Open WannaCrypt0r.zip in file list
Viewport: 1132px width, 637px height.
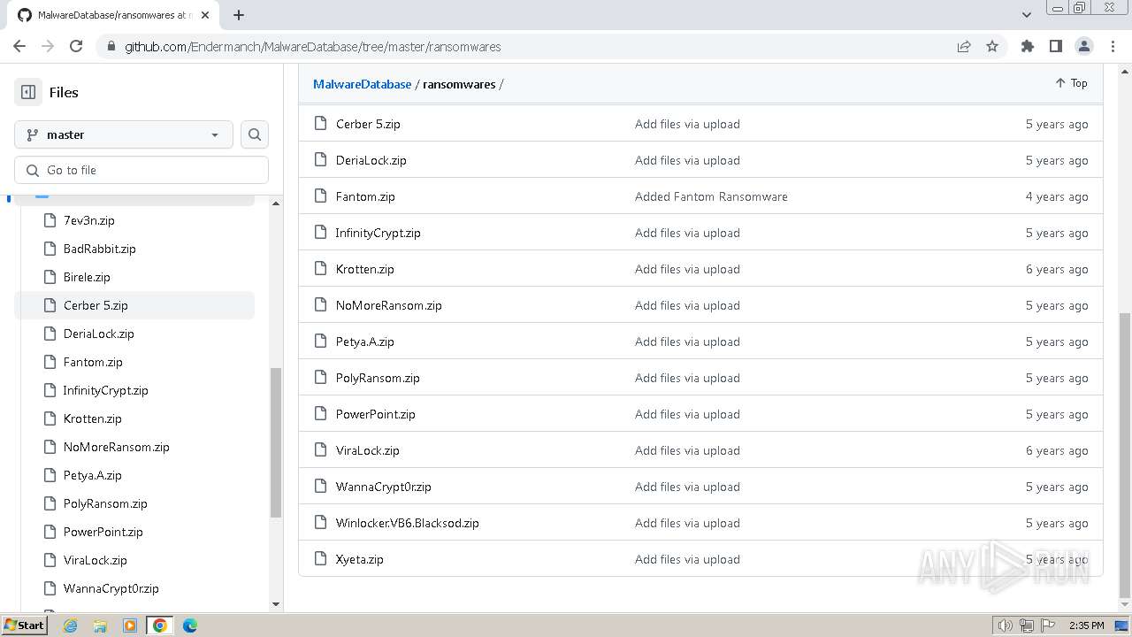[384, 487]
